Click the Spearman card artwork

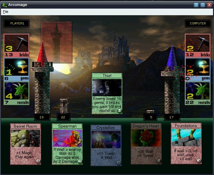[x=67, y=138]
